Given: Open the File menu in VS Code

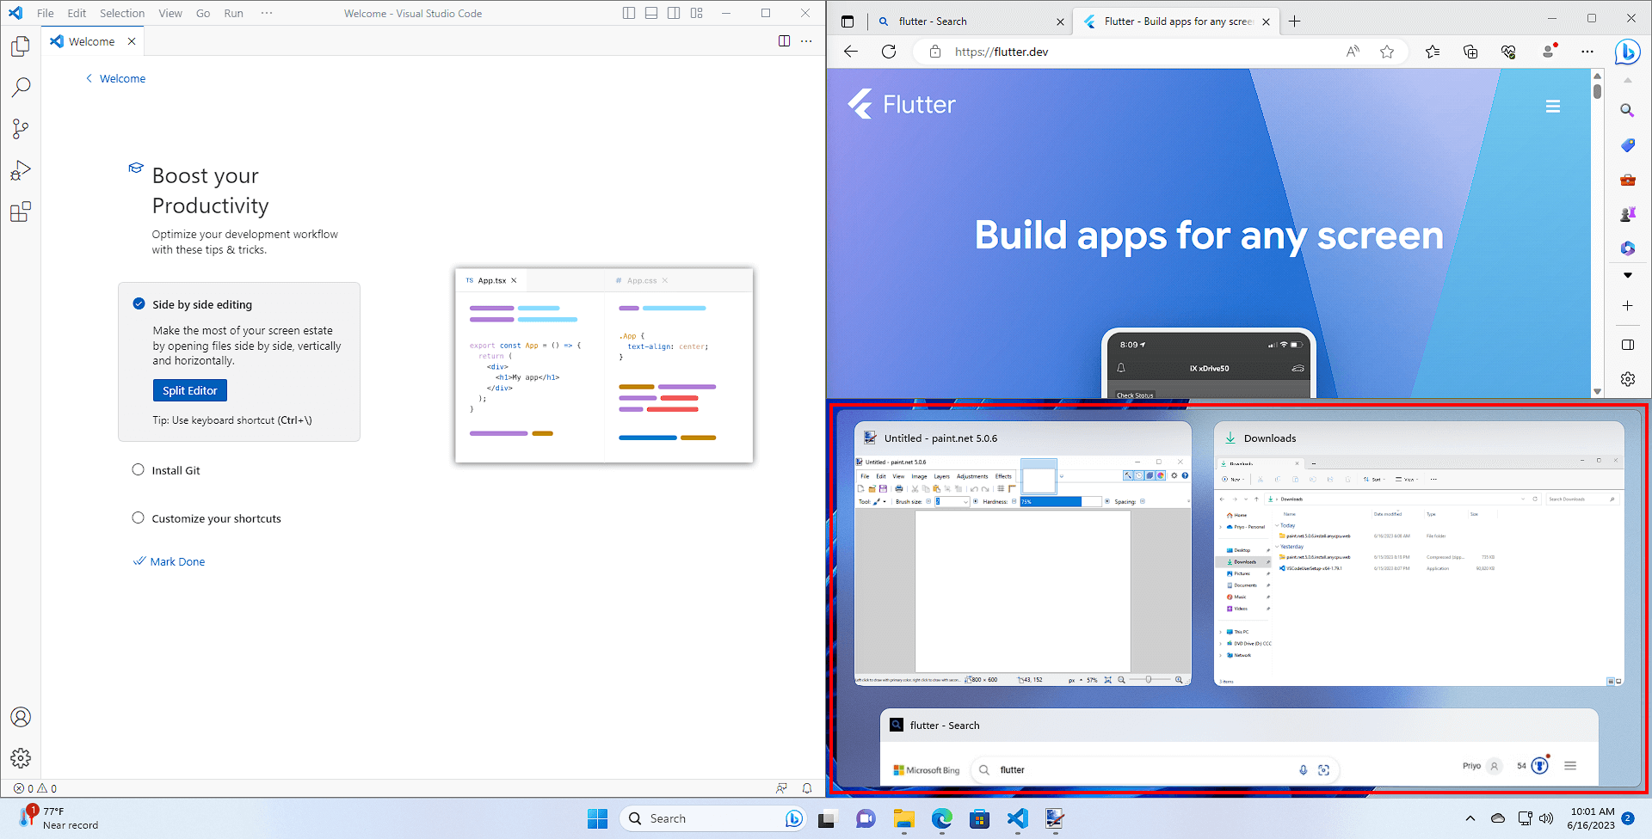Looking at the screenshot, I should click(46, 13).
